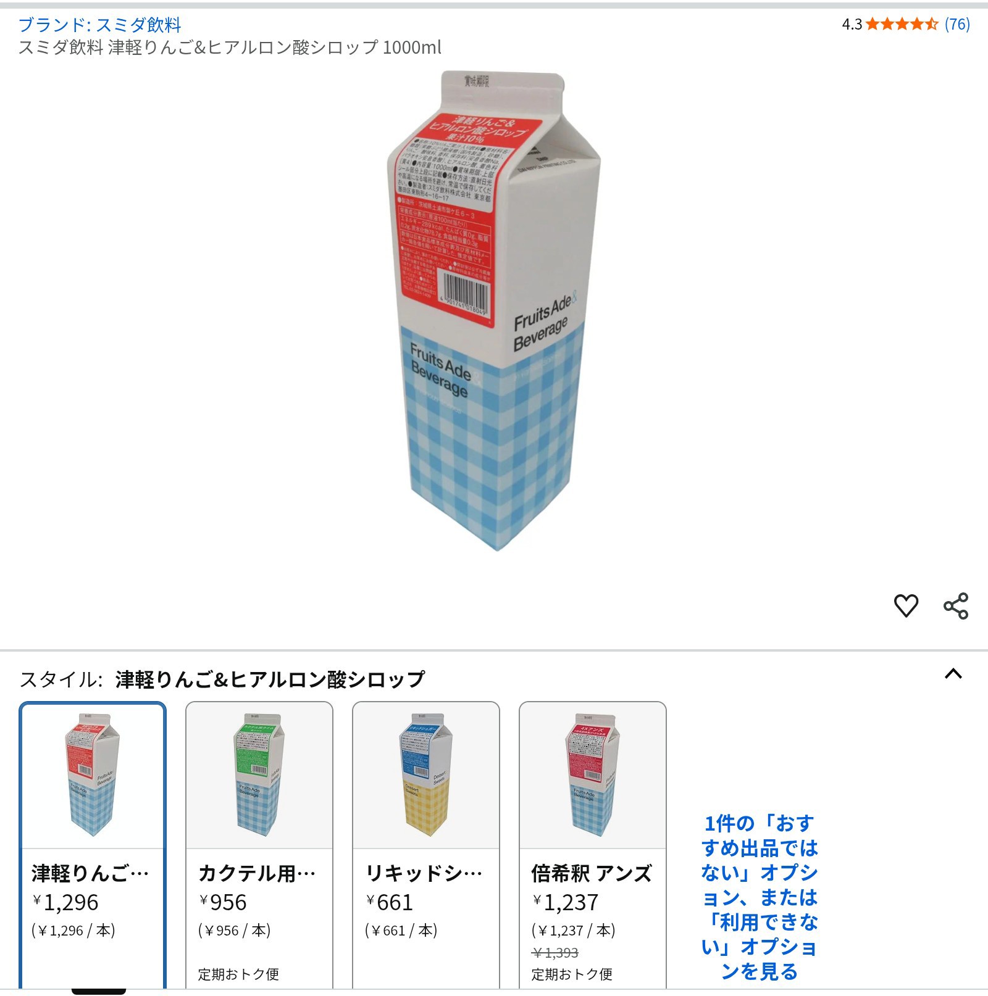Tap 定期おトク便 under アンズ
Viewport: 988px width, 996px height.
[572, 974]
